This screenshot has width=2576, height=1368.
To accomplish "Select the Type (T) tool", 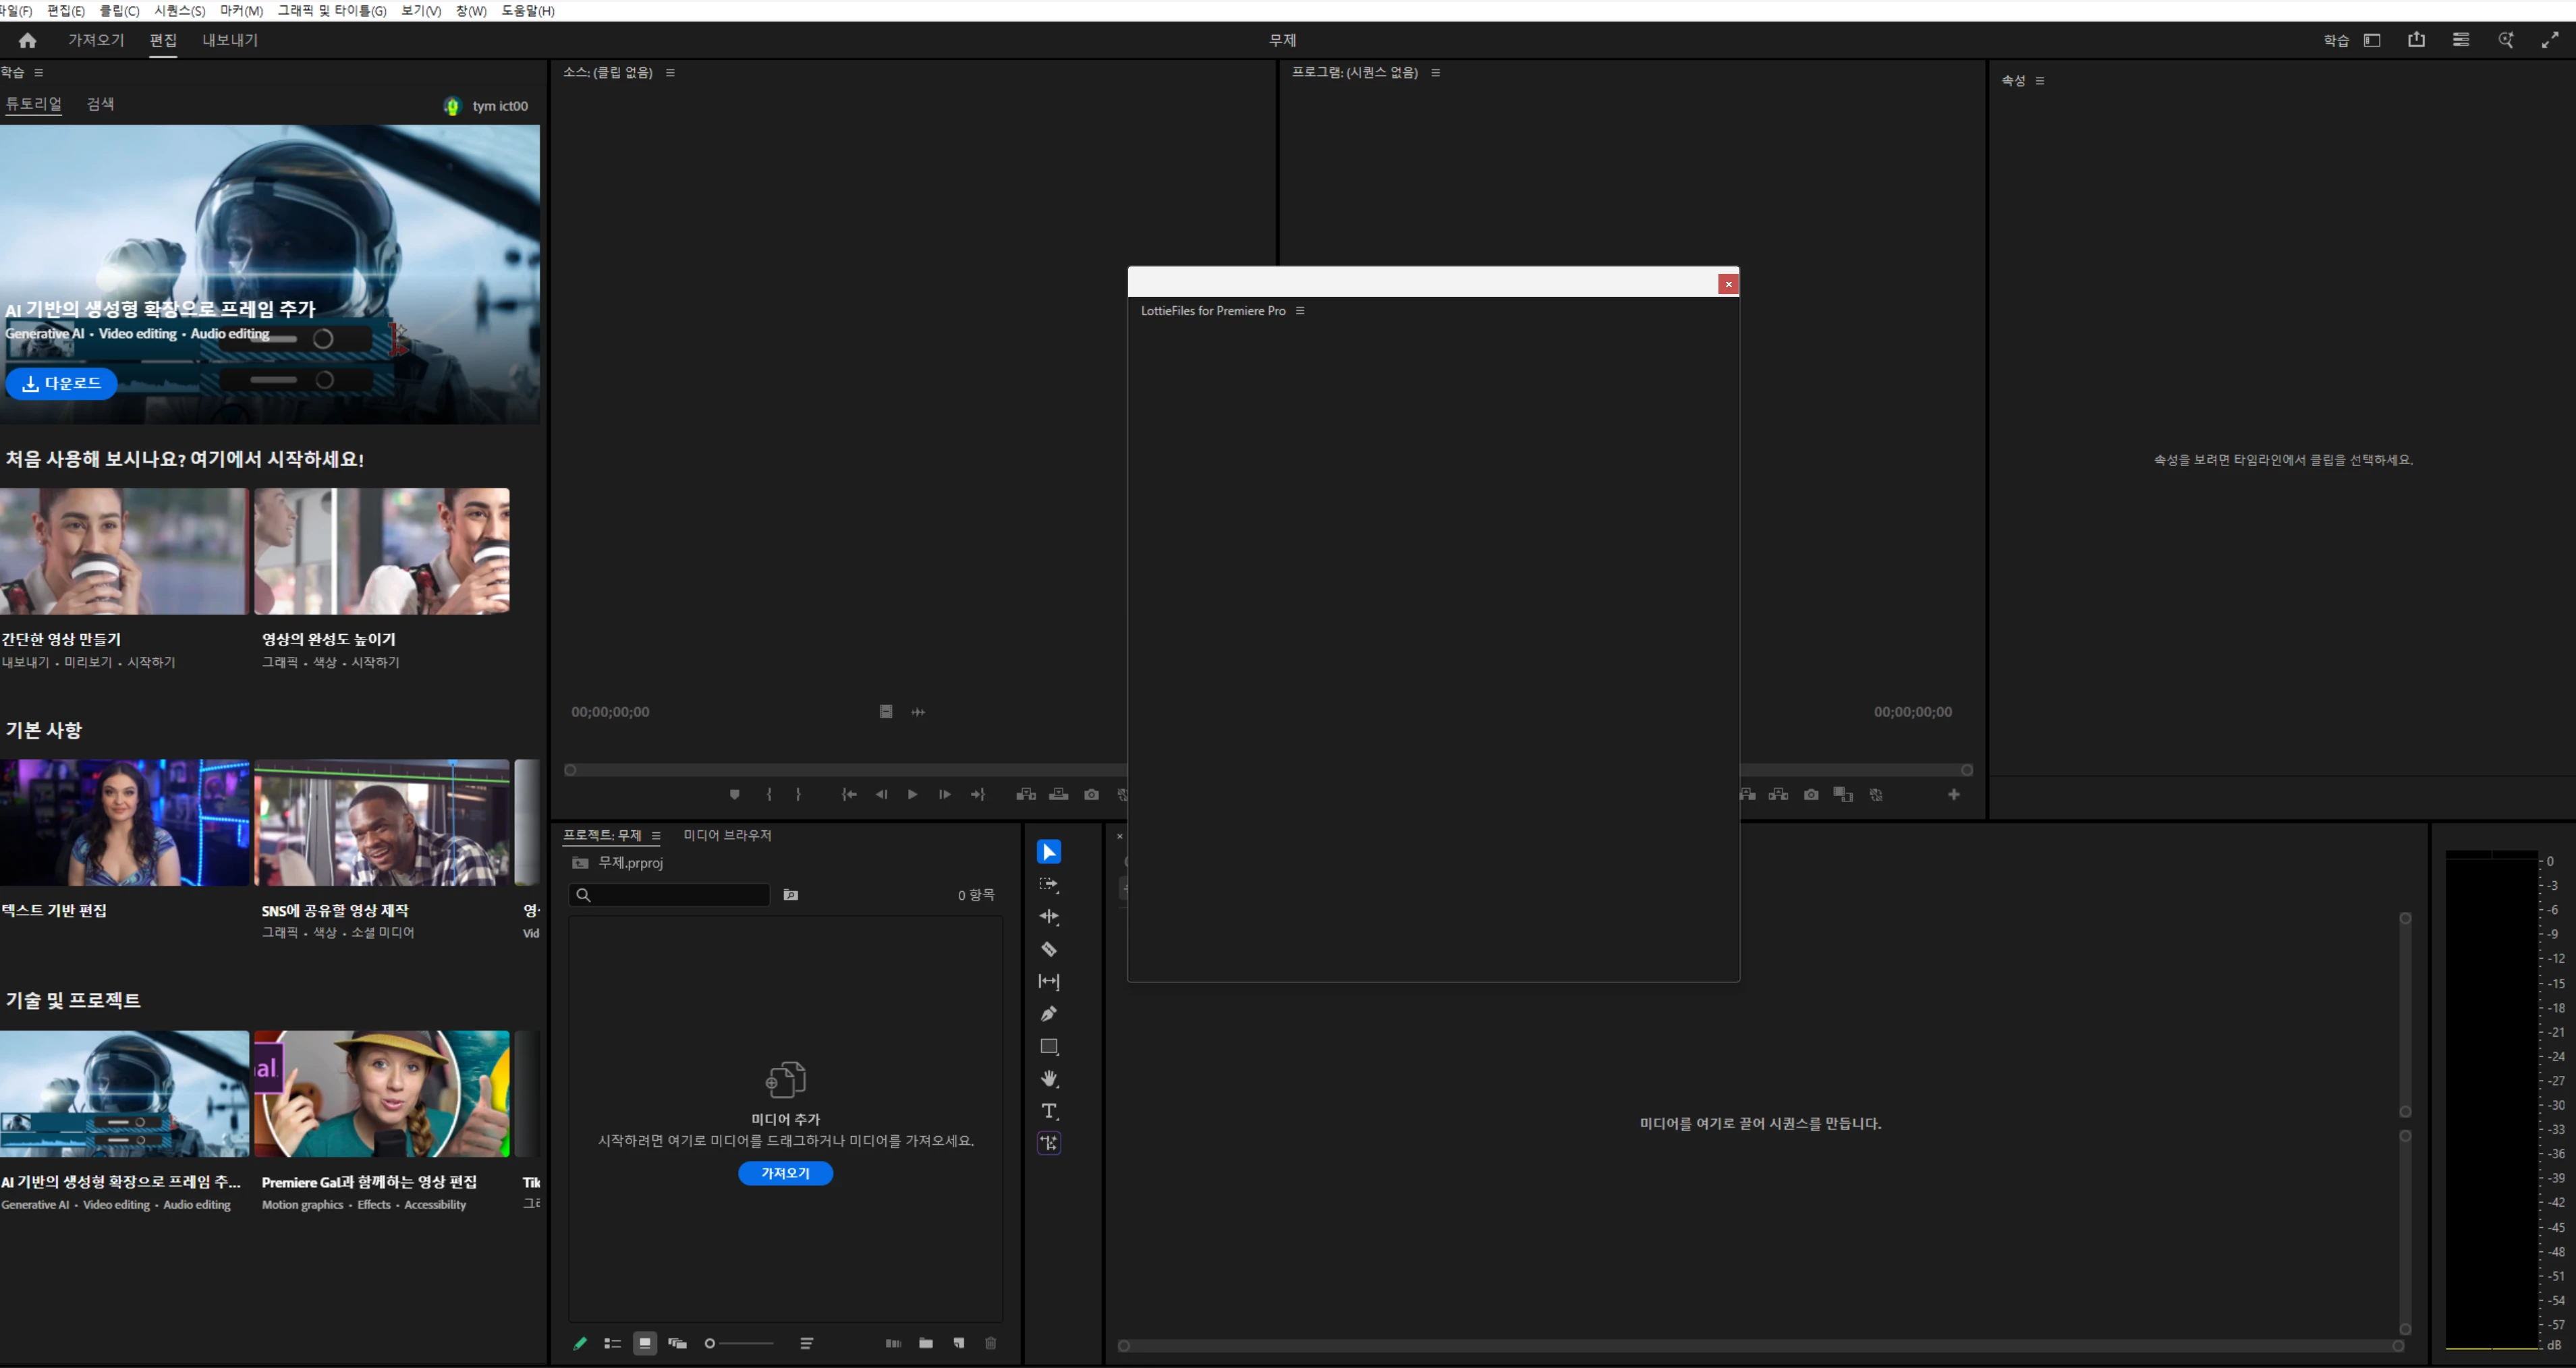I will click(1048, 1111).
